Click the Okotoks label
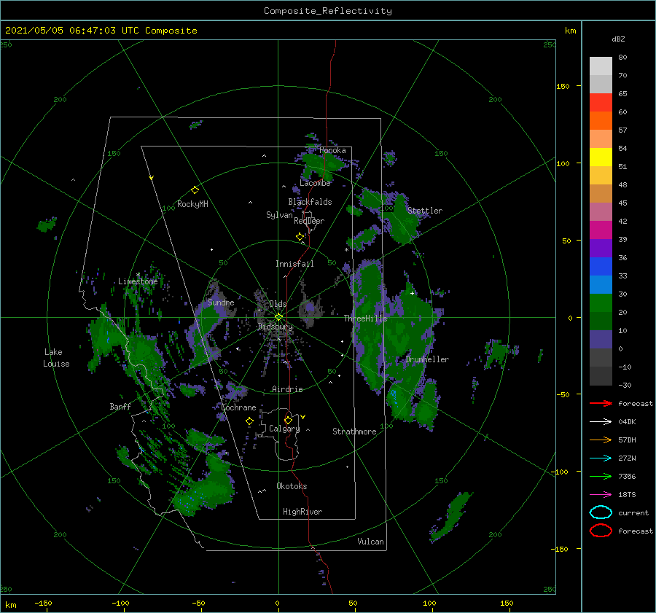Image resolution: width=656 pixels, height=613 pixels. coord(292,486)
